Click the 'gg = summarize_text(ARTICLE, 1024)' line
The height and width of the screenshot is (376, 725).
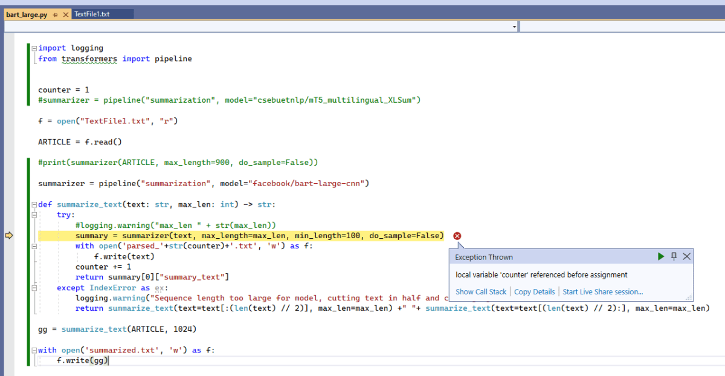pos(117,329)
